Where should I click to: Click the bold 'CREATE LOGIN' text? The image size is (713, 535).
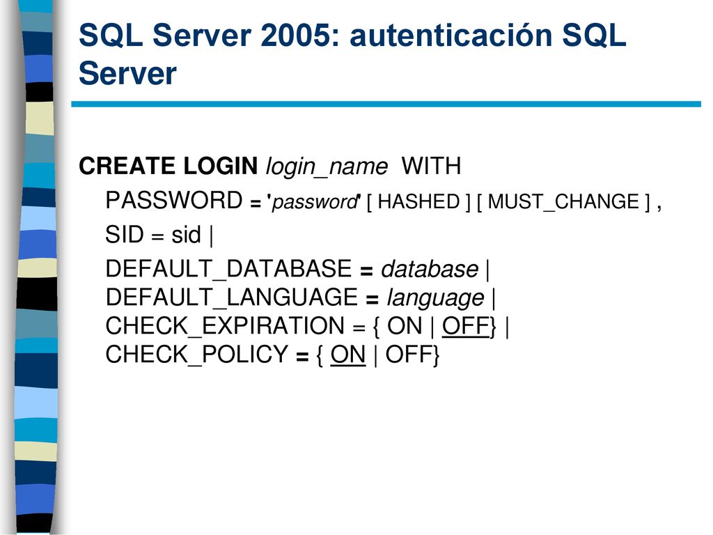169,166
